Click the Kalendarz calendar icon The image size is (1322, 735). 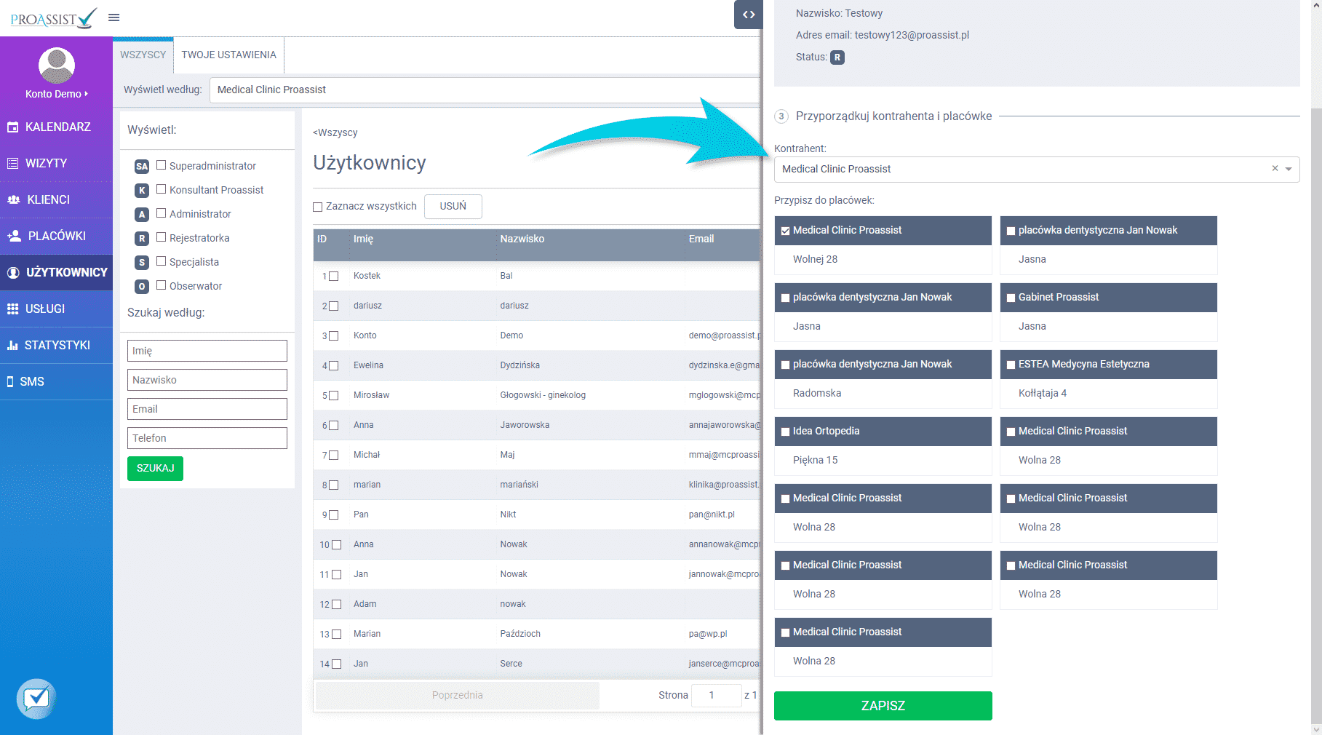[x=12, y=127]
